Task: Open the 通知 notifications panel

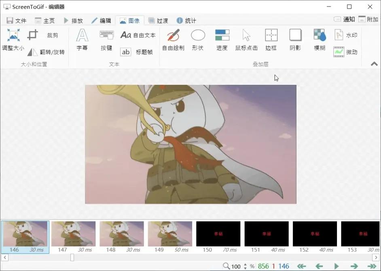Action: tap(344, 19)
